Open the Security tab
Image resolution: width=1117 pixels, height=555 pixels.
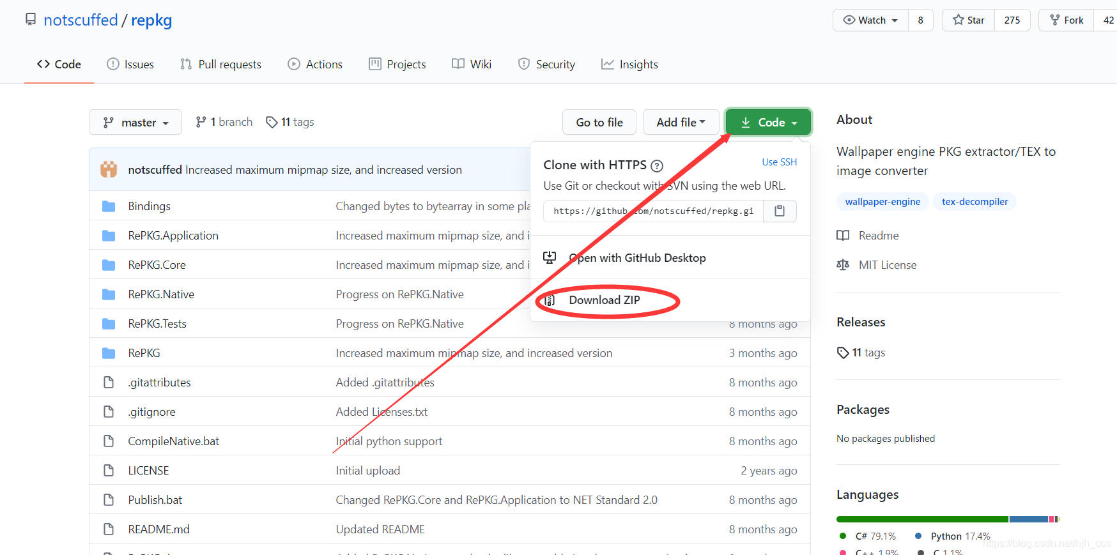tap(546, 65)
